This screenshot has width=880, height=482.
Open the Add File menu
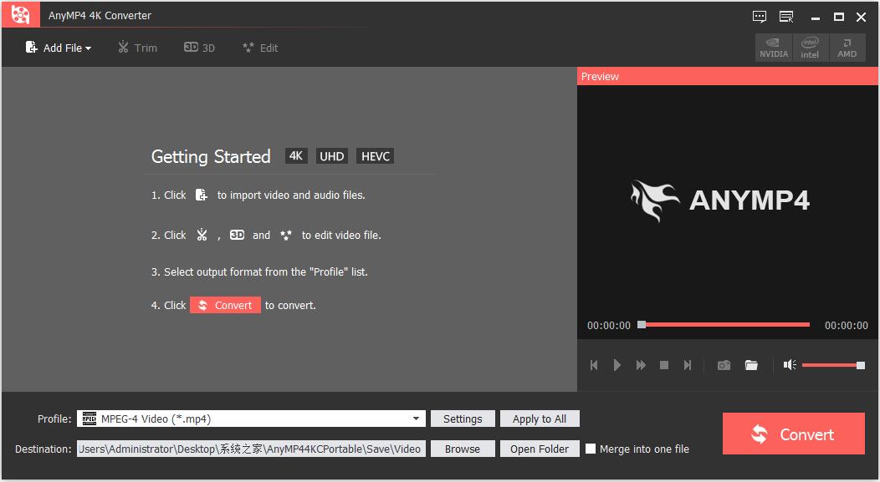click(x=59, y=48)
